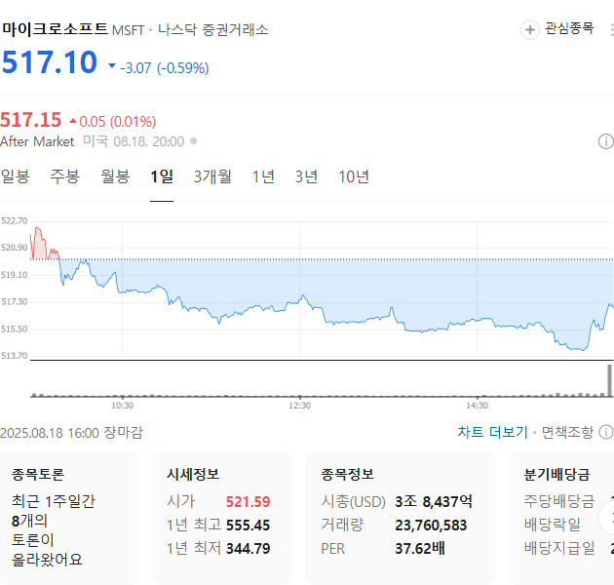Select the 1일 chart tab
The image size is (614, 585).
(x=162, y=176)
